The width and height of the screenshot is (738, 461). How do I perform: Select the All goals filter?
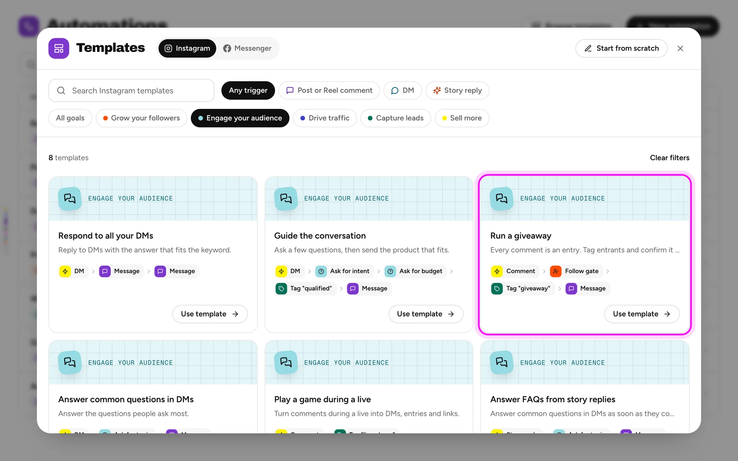[x=70, y=118]
